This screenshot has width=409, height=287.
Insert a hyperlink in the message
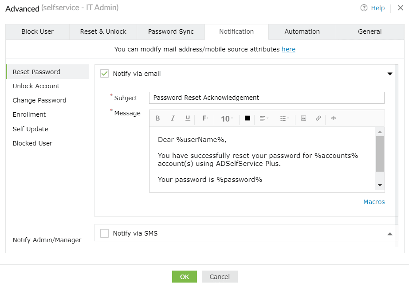(319, 118)
